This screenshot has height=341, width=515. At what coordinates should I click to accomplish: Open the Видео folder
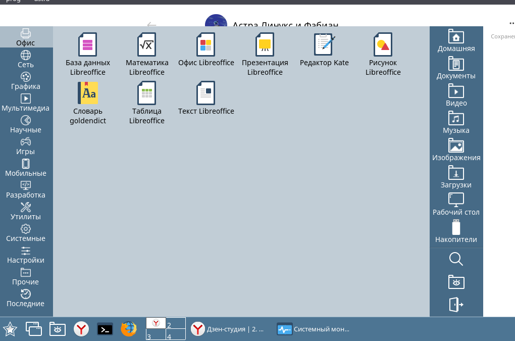click(x=456, y=95)
